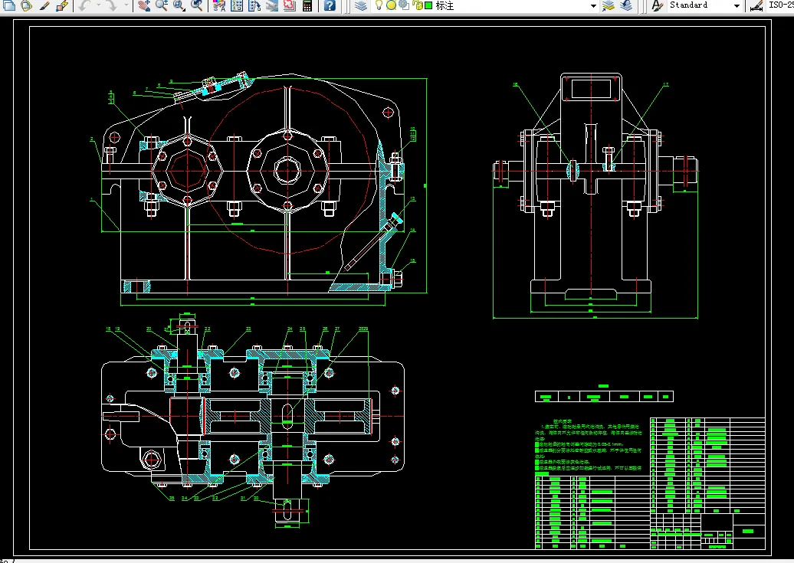Open the QuickCalc calculator

(307, 5)
